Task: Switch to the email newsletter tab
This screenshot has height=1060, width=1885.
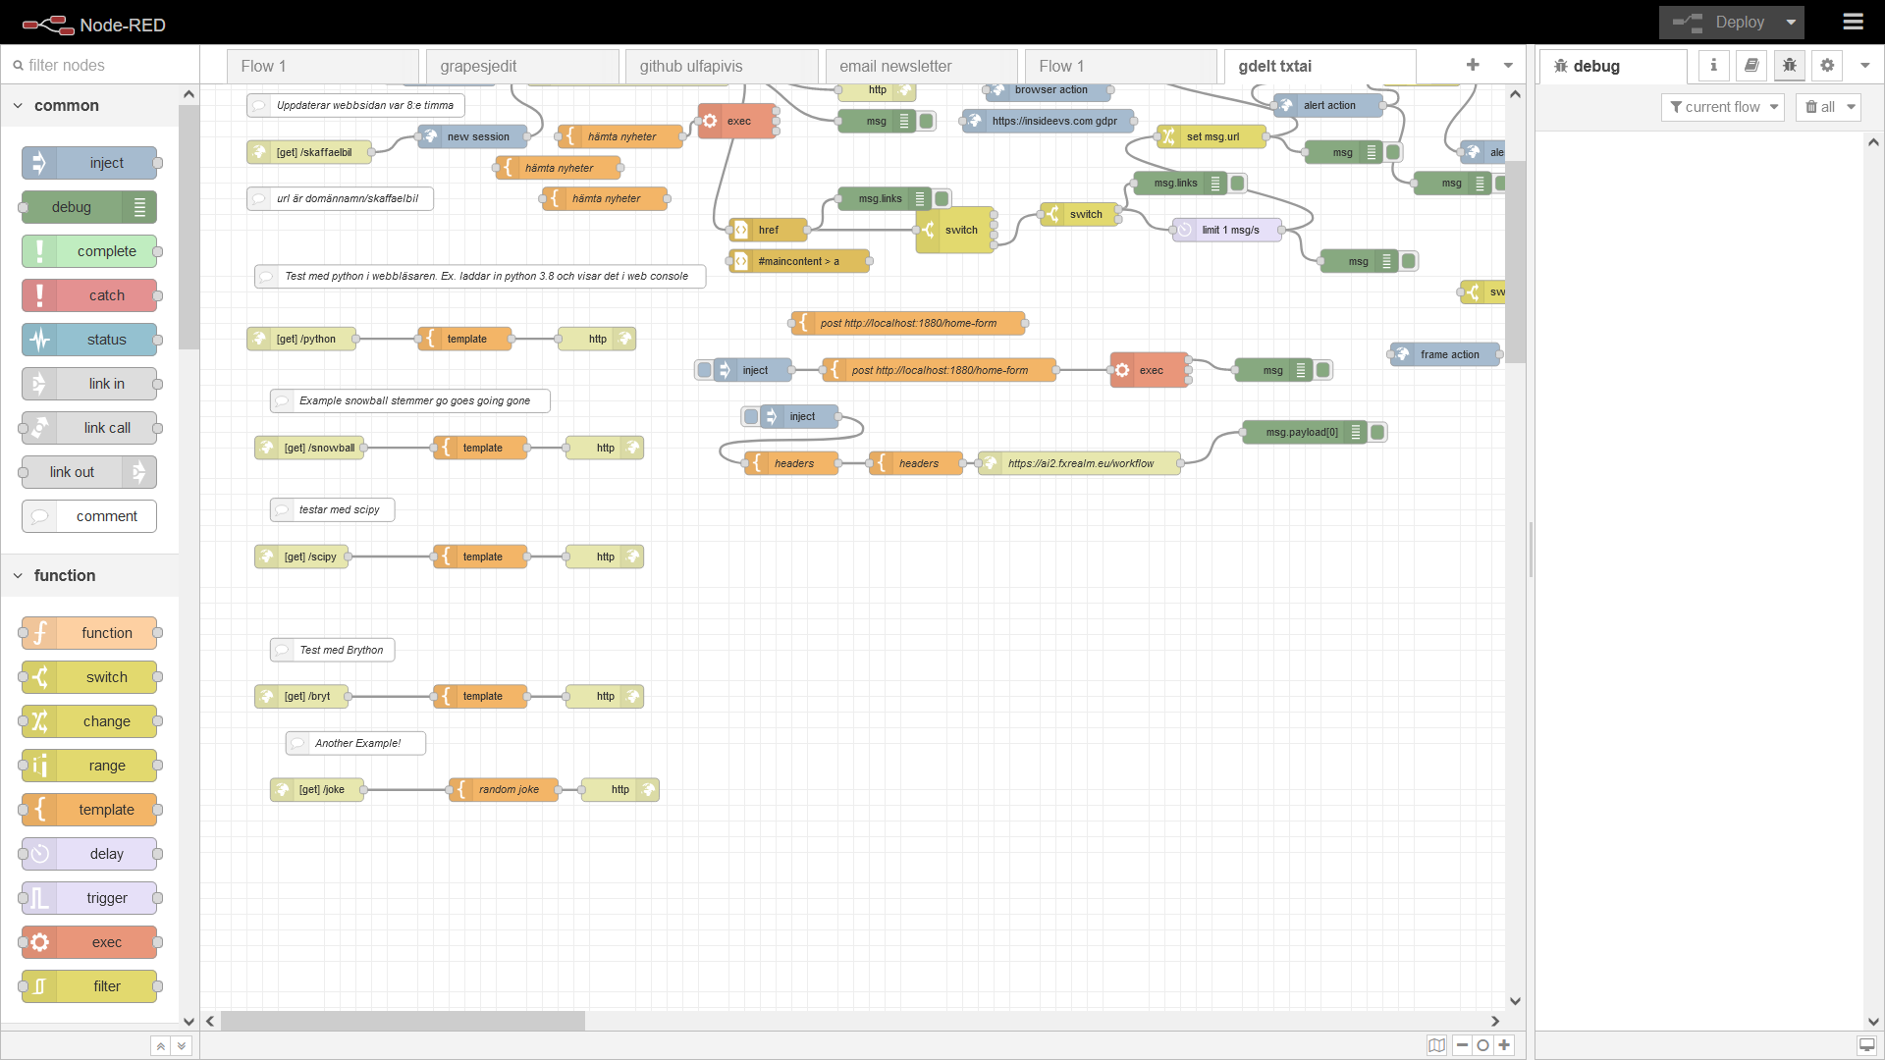Action: point(921,66)
